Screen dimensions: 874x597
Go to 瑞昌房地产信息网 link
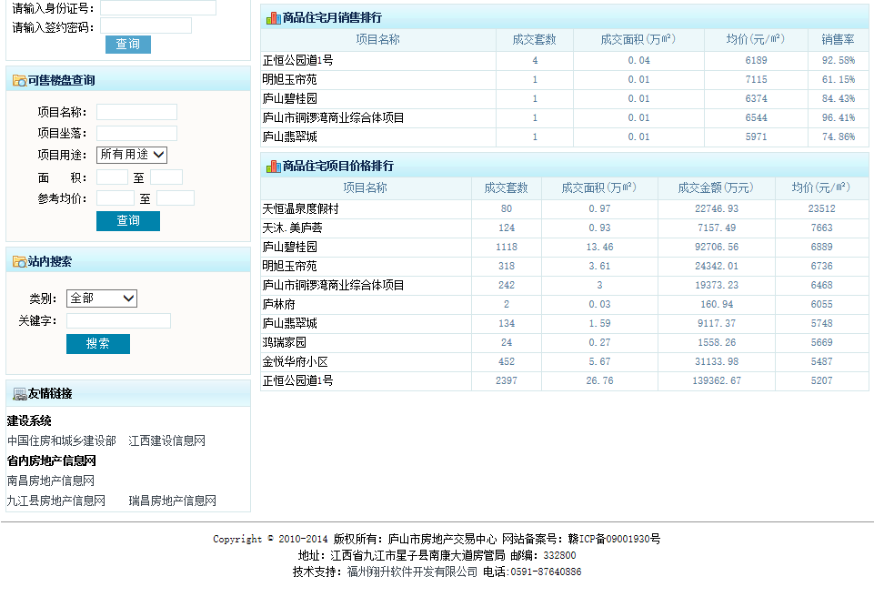pyautogui.click(x=173, y=501)
